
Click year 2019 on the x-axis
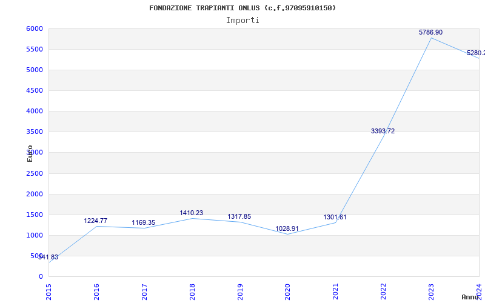coord(239,291)
